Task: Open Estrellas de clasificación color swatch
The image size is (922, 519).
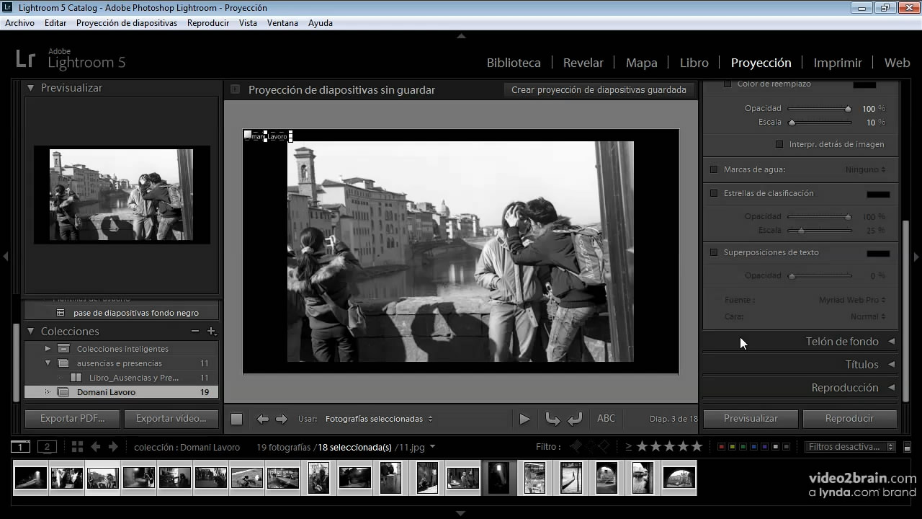Action: (878, 194)
